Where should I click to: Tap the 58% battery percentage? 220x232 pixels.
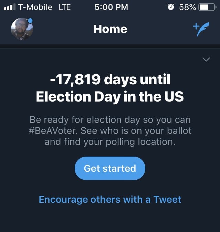pos(187,7)
